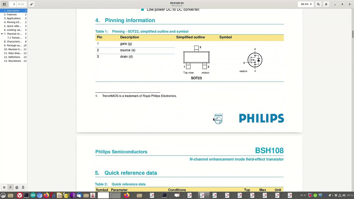Screen dimensions: 354x199
Task: Launch Thunderbird mail from taskbar
Action: click(x=79, y=195)
